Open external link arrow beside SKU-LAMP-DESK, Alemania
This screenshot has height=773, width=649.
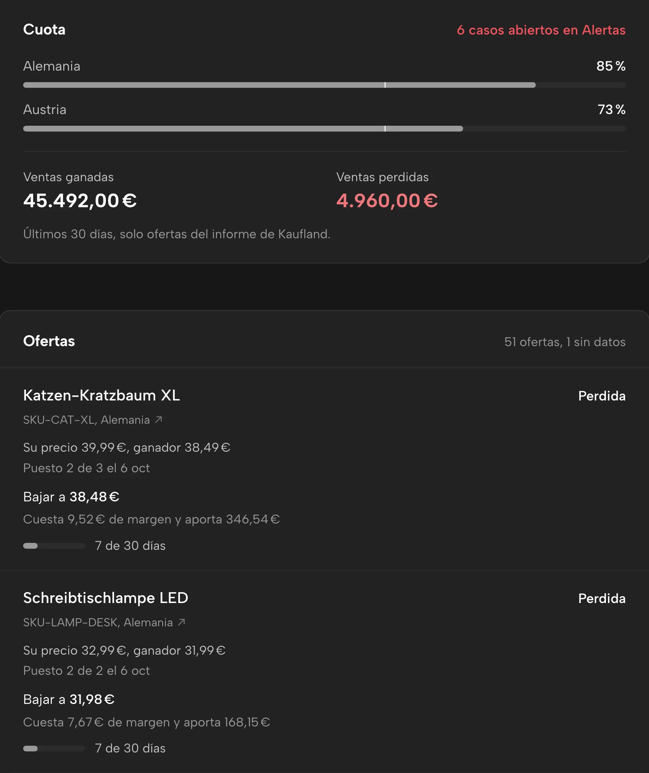(181, 622)
